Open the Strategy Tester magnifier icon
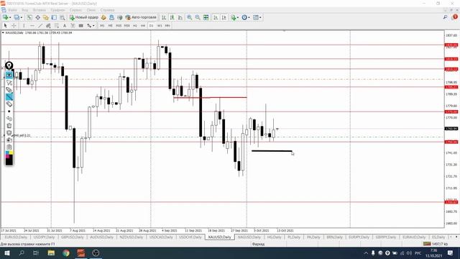This screenshot has height=259, width=460. [x=63, y=17]
